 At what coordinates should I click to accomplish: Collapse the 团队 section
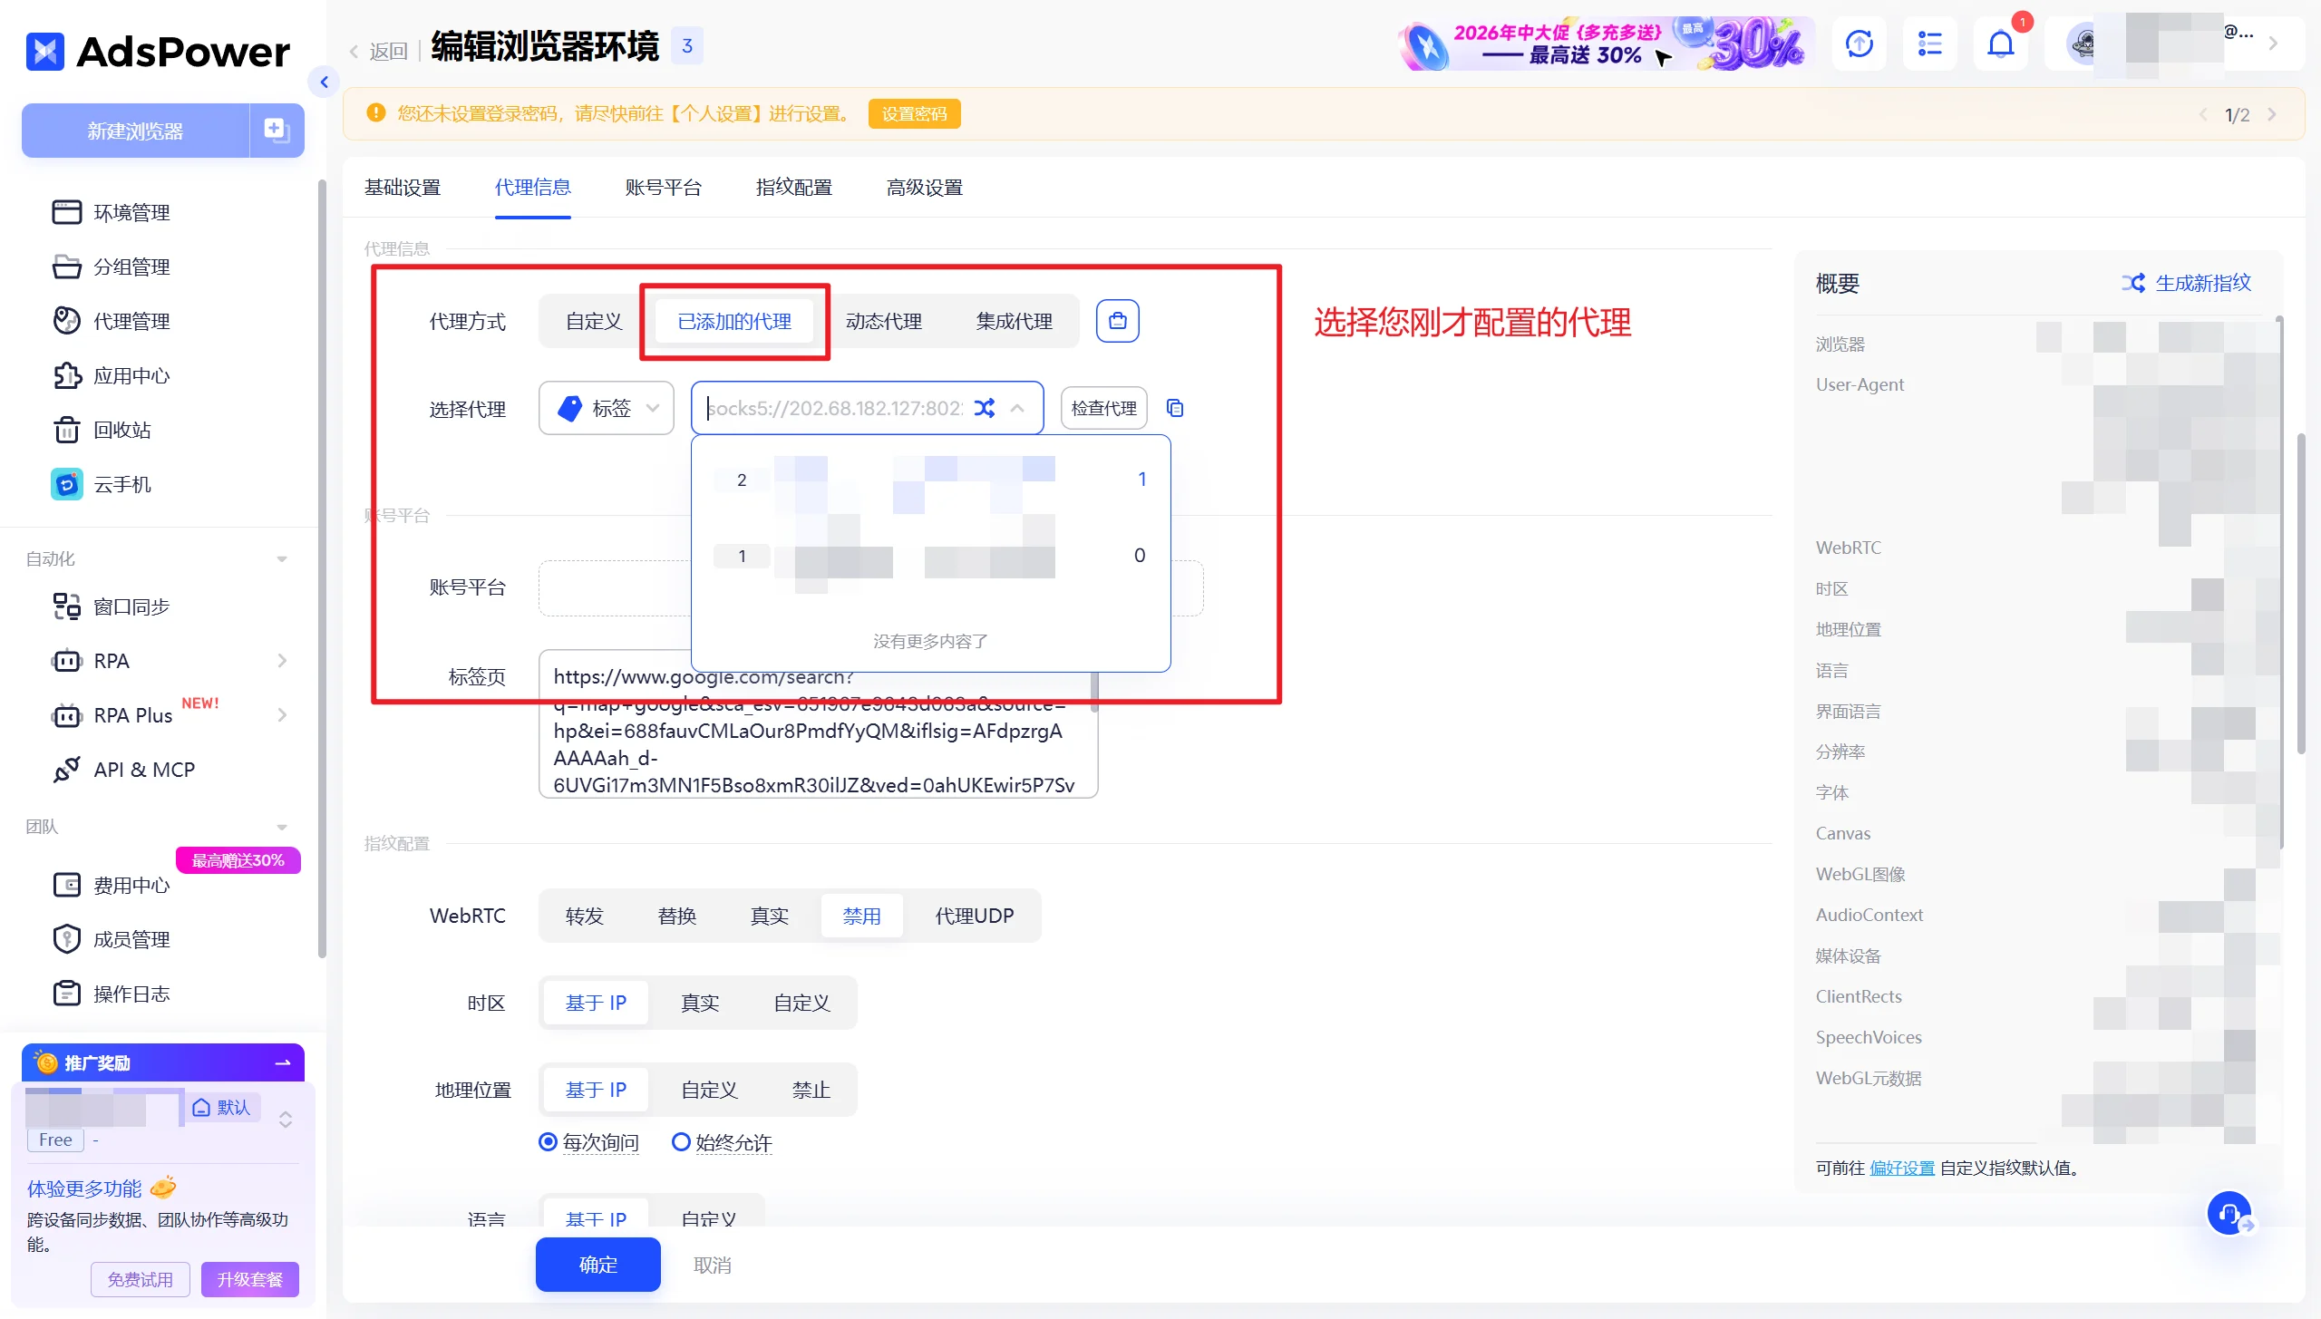(282, 827)
